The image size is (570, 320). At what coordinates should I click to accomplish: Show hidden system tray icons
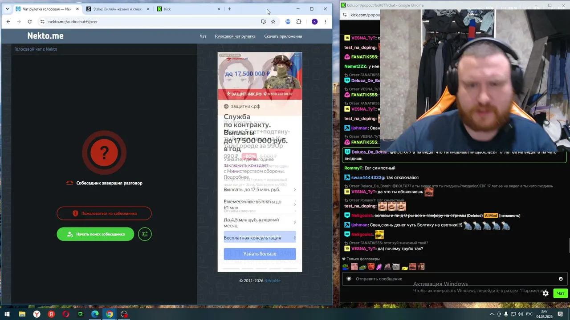tap(492, 314)
